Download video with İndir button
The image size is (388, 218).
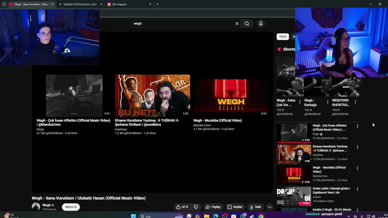pos(255,207)
